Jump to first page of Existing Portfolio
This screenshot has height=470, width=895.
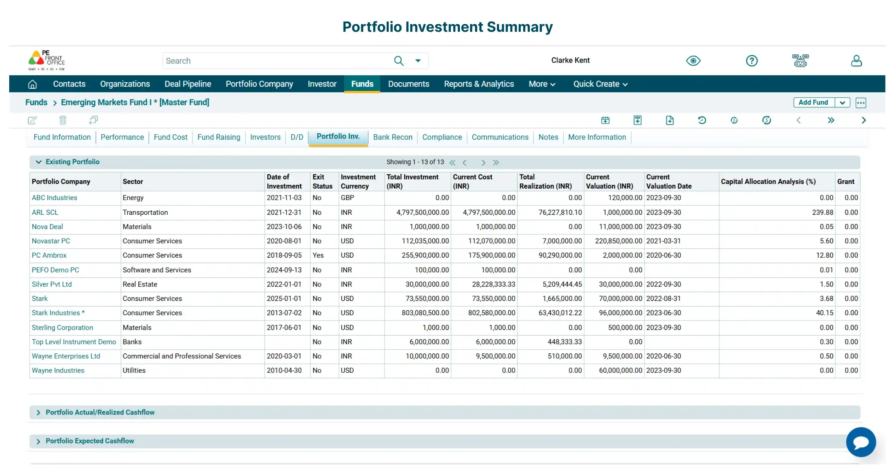point(452,163)
